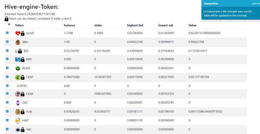
Task: Toggle the FUN token checkbox
Action: pyautogui.click(x=7, y=111)
